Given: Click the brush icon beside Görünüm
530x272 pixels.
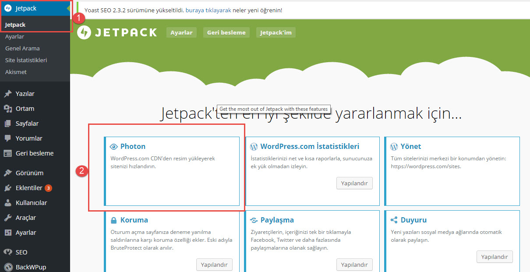Looking at the screenshot, I should coord(7,173).
